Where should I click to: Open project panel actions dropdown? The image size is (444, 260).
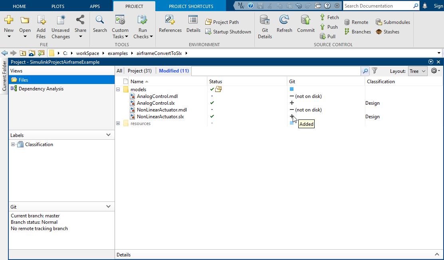point(431,62)
